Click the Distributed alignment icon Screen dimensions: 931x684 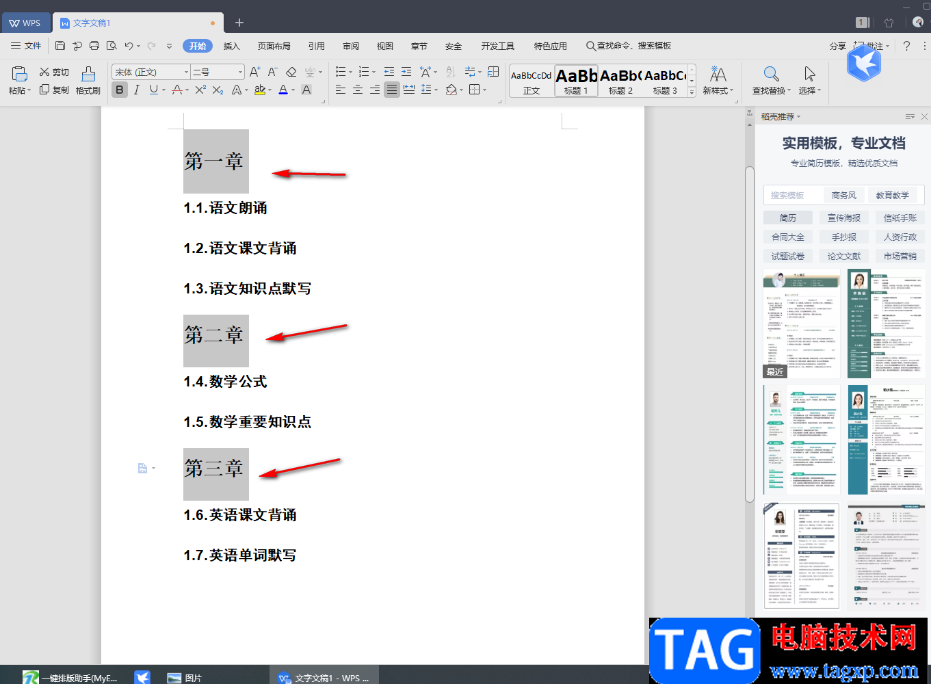(409, 90)
